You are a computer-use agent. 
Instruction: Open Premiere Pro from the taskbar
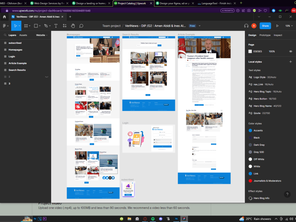[x=45, y=219]
